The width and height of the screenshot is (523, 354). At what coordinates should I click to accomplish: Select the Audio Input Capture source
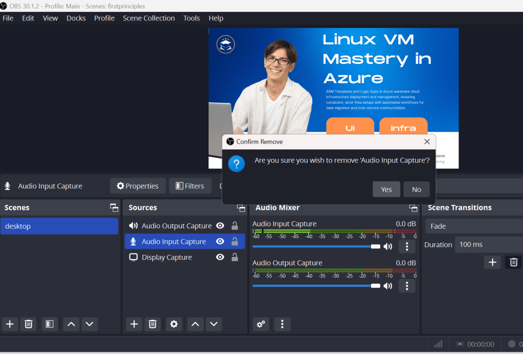[x=173, y=241]
